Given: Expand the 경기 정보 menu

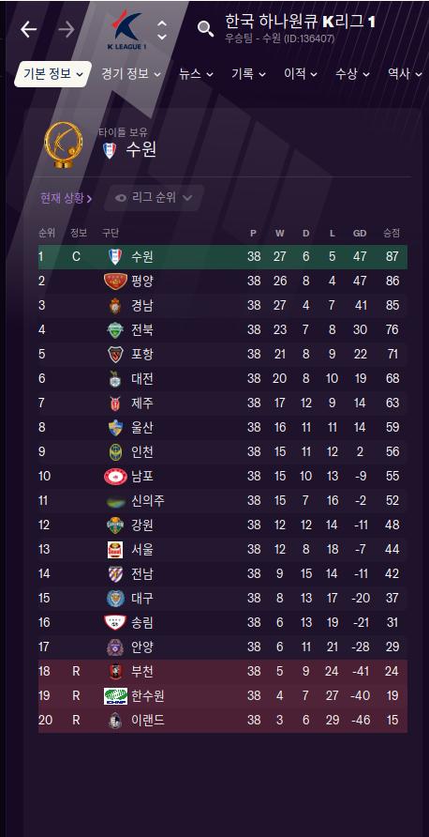Looking at the screenshot, I should click(x=131, y=74).
